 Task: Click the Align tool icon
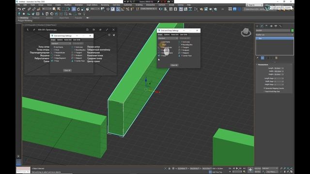[x=166, y=9]
